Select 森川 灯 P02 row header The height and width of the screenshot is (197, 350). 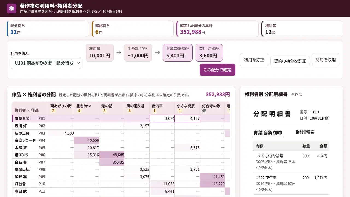[x=30, y=126]
